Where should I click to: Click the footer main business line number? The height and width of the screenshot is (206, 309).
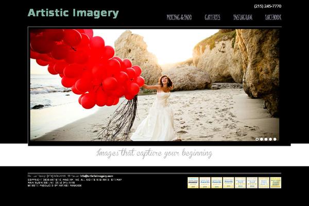(x=64, y=183)
